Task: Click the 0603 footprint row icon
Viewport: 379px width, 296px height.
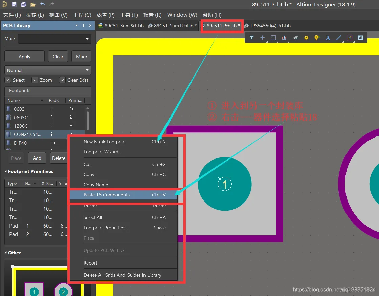Action: [x=8, y=109]
